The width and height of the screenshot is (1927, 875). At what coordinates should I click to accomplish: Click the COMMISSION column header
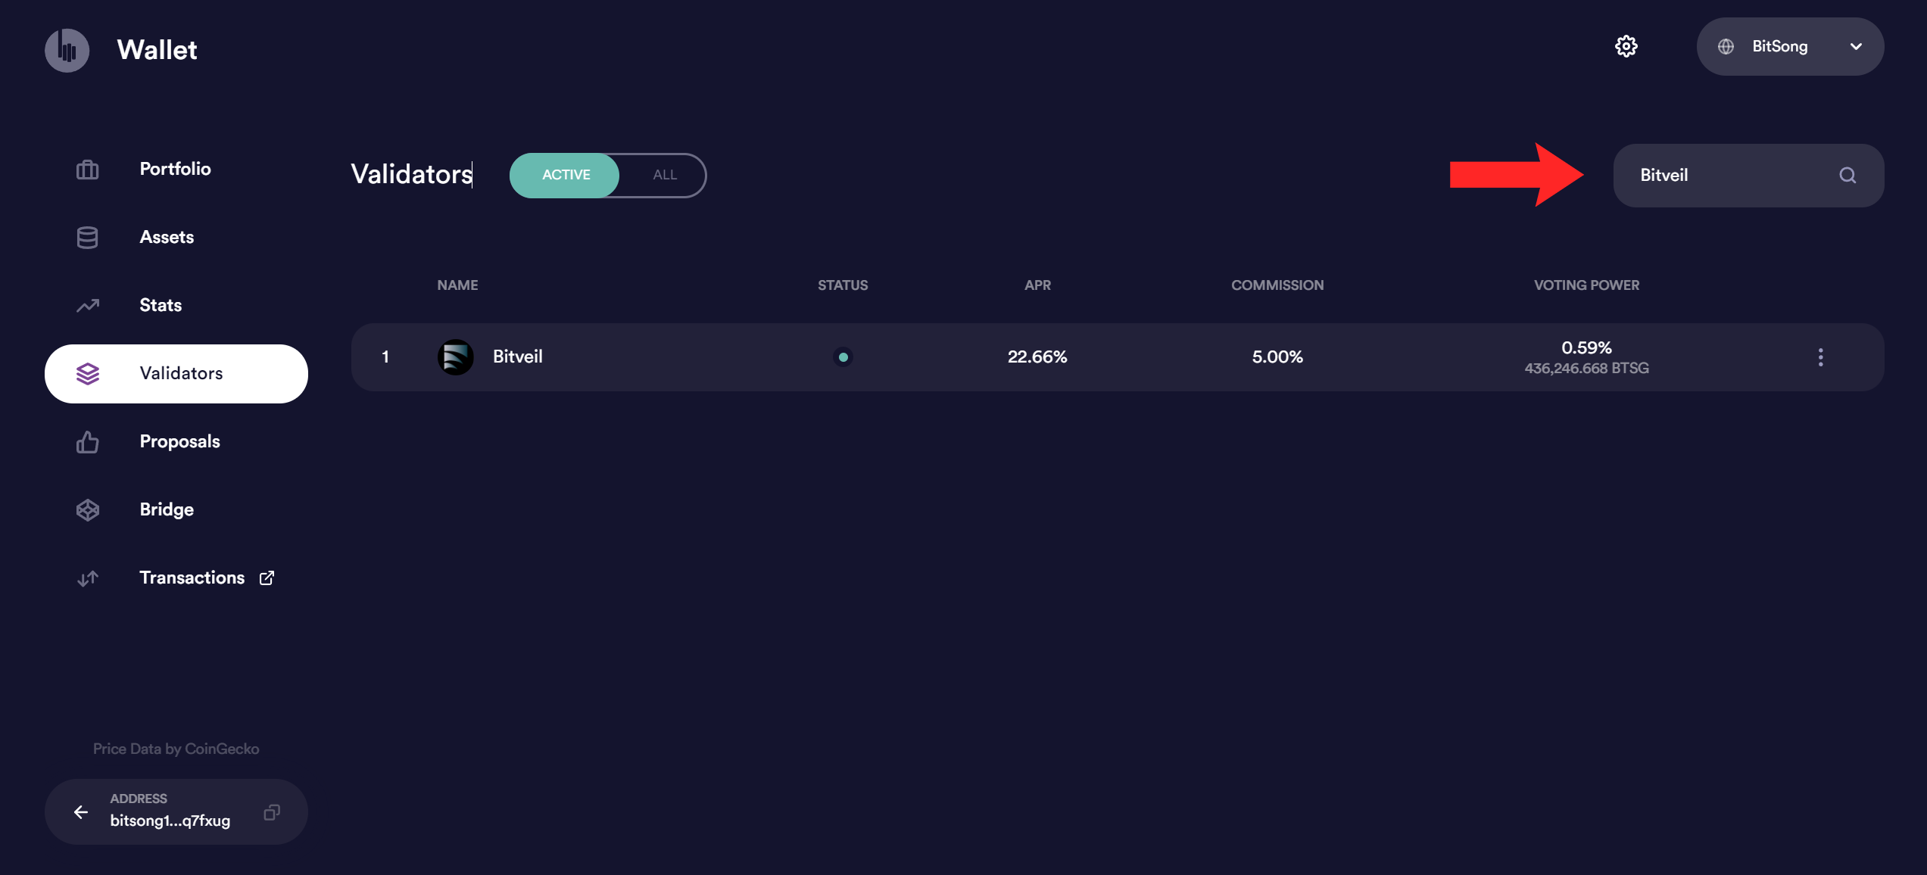[1277, 285]
